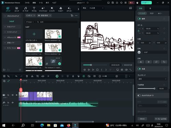Expand the サブシーケンス section
This screenshot has width=171, height=128.
[12, 48]
